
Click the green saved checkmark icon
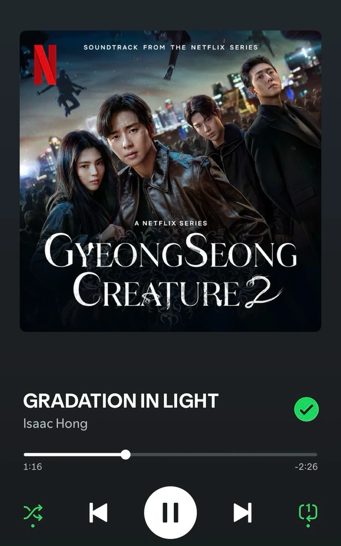[307, 410]
